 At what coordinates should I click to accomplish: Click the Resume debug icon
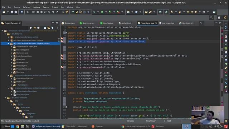point(34,12)
